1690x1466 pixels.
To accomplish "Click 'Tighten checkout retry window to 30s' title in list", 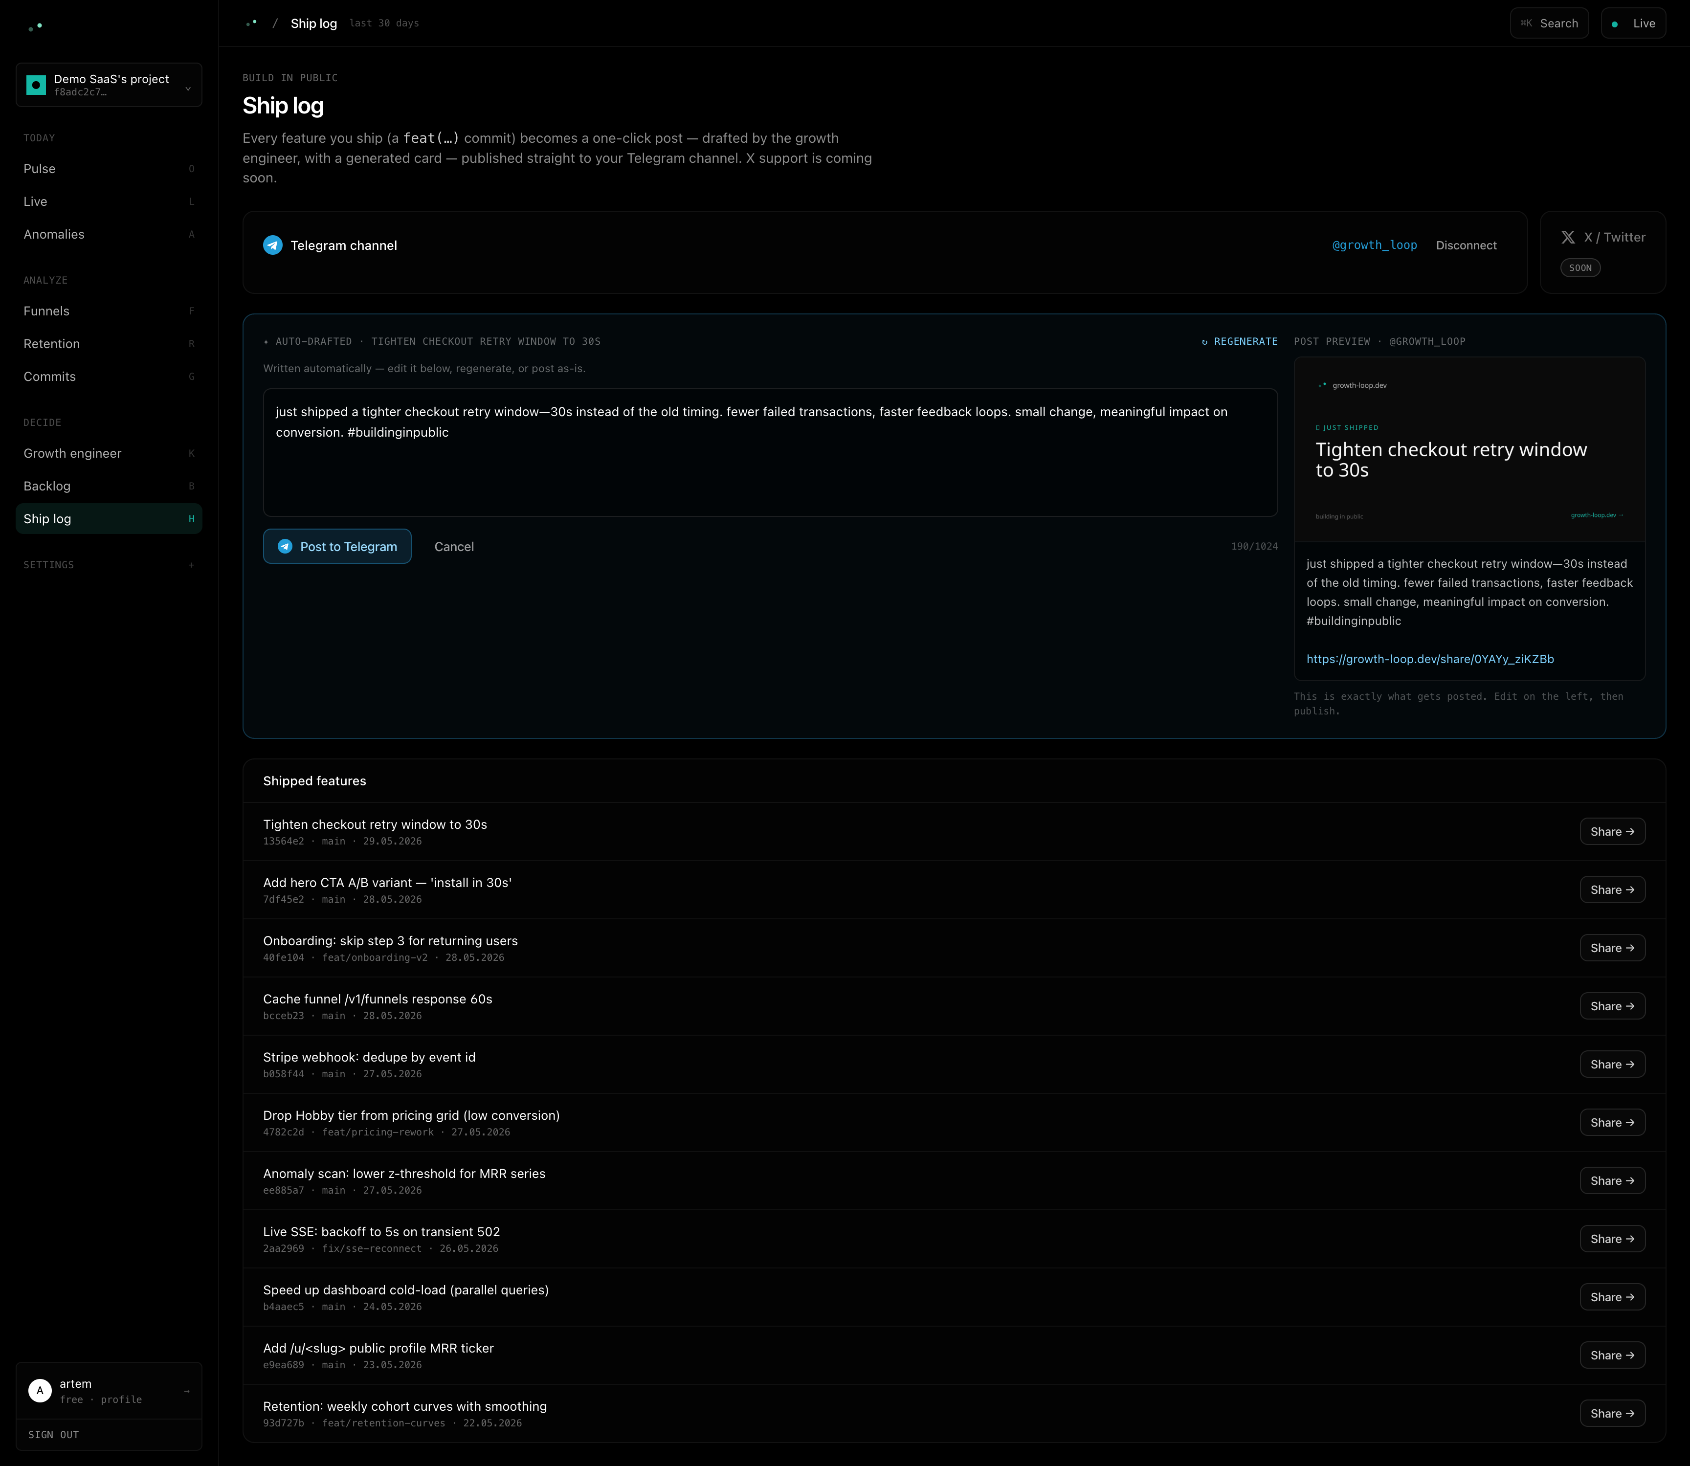I will [375, 824].
